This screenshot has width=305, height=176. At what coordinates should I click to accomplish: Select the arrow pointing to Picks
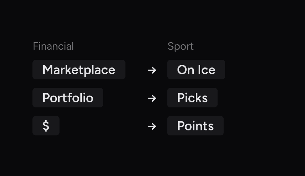tap(152, 98)
